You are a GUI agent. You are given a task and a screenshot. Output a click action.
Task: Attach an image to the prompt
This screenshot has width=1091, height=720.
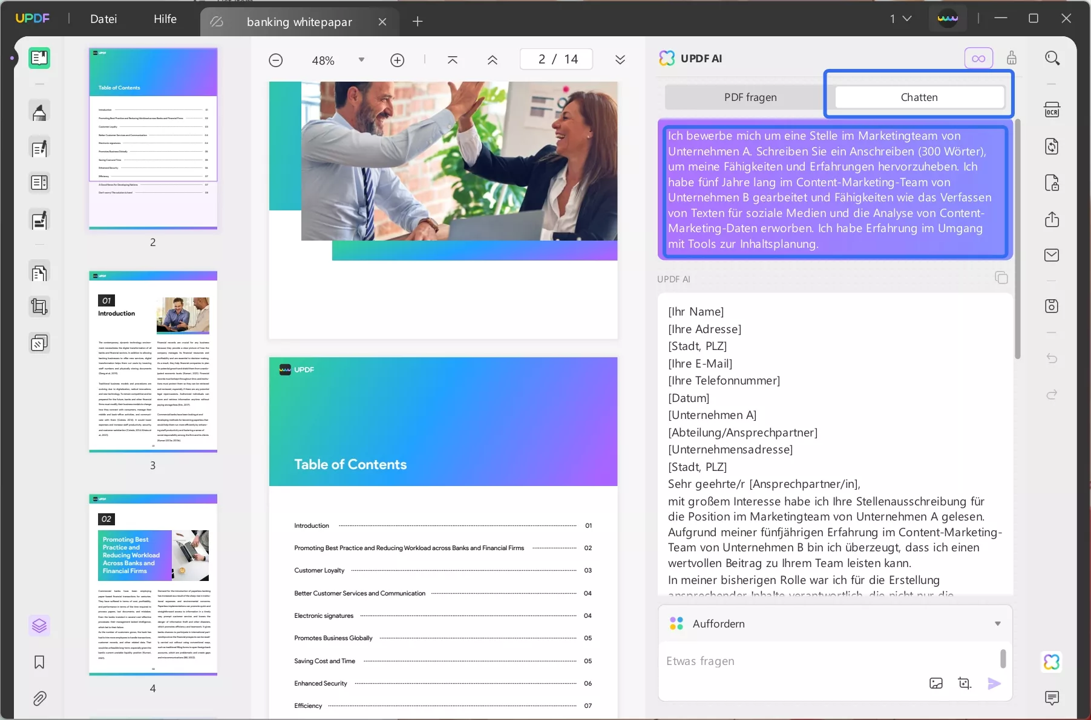pyautogui.click(x=936, y=683)
